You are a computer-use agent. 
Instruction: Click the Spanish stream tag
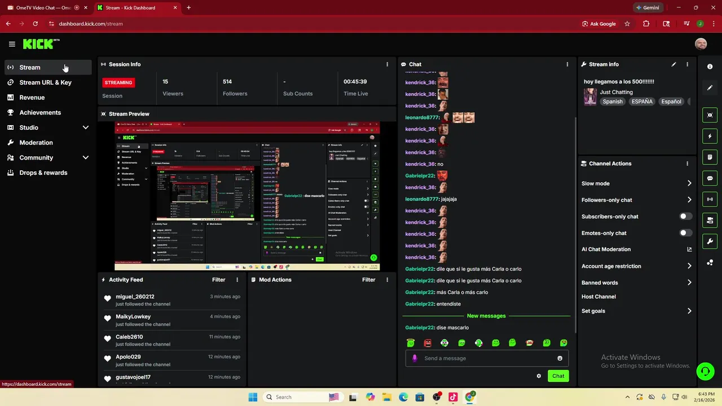click(613, 101)
